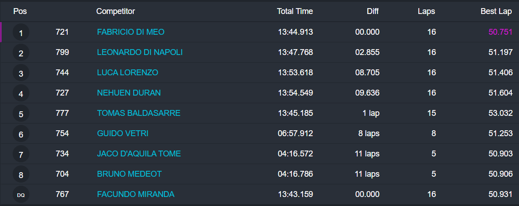The image size is (519, 206).
Task: Sort by Total Time column header
Action: (x=295, y=11)
